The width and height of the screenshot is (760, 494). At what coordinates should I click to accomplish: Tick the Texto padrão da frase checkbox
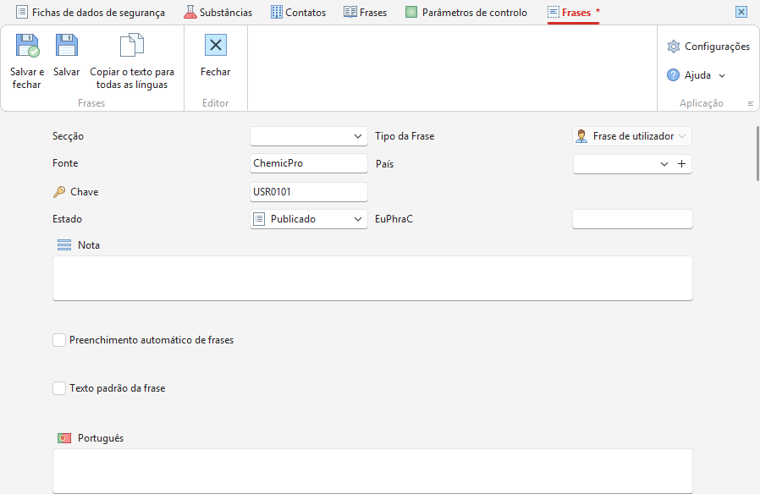click(59, 388)
